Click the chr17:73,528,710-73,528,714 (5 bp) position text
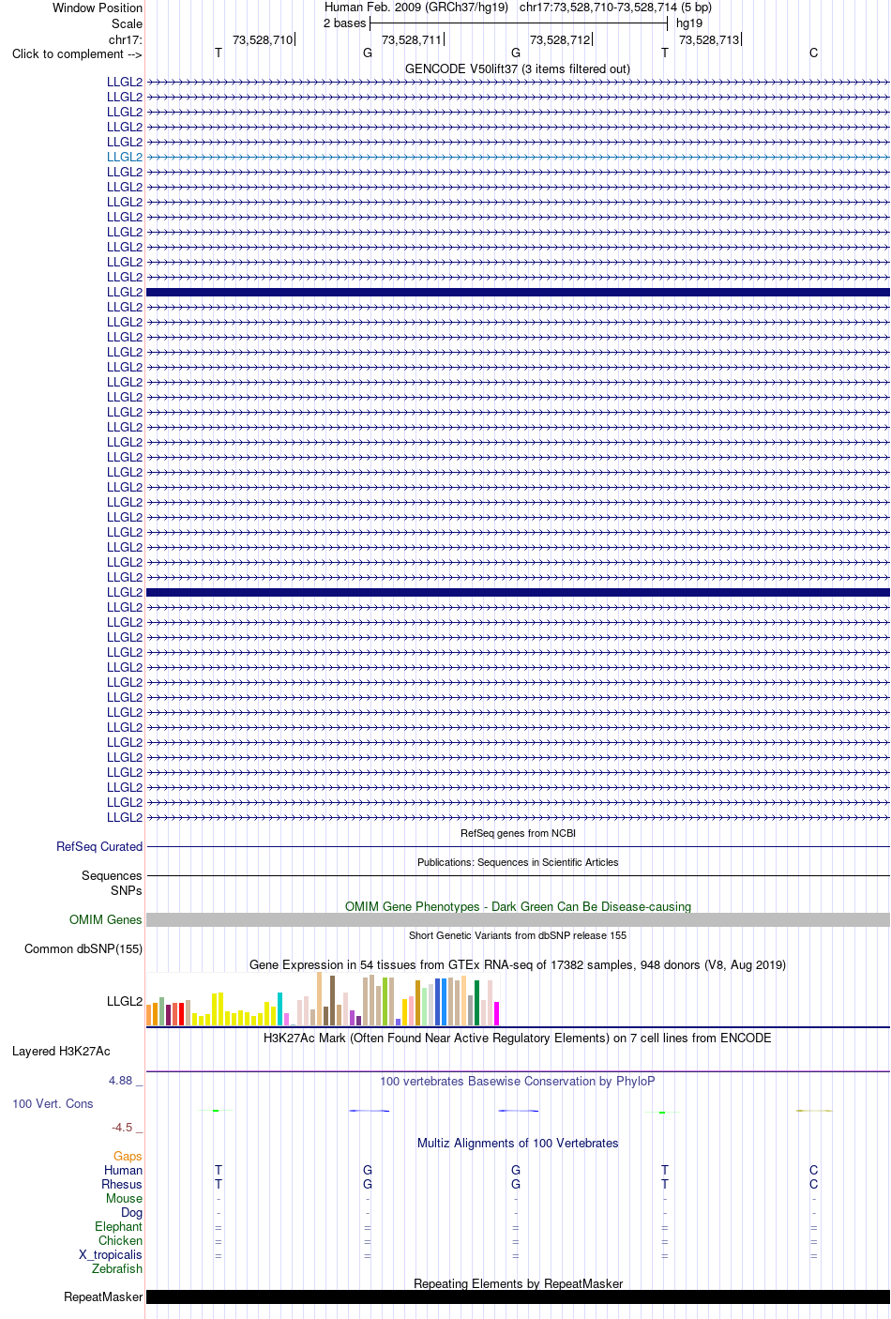The image size is (891, 1319). (x=615, y=8)
